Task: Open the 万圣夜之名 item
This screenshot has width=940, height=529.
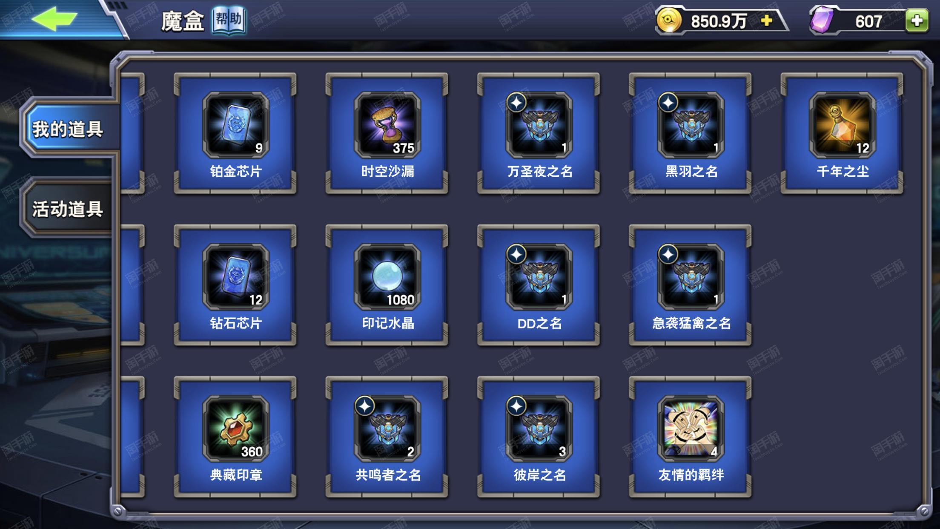Action: click(x=539, y=133)
